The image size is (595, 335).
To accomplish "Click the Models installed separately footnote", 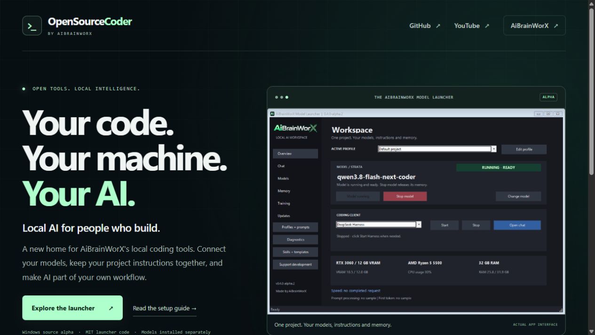I will [x=176, y=332].
